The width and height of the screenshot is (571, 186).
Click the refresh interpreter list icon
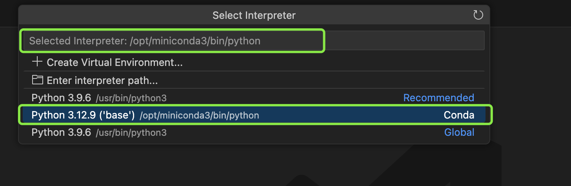click(478, 15)
